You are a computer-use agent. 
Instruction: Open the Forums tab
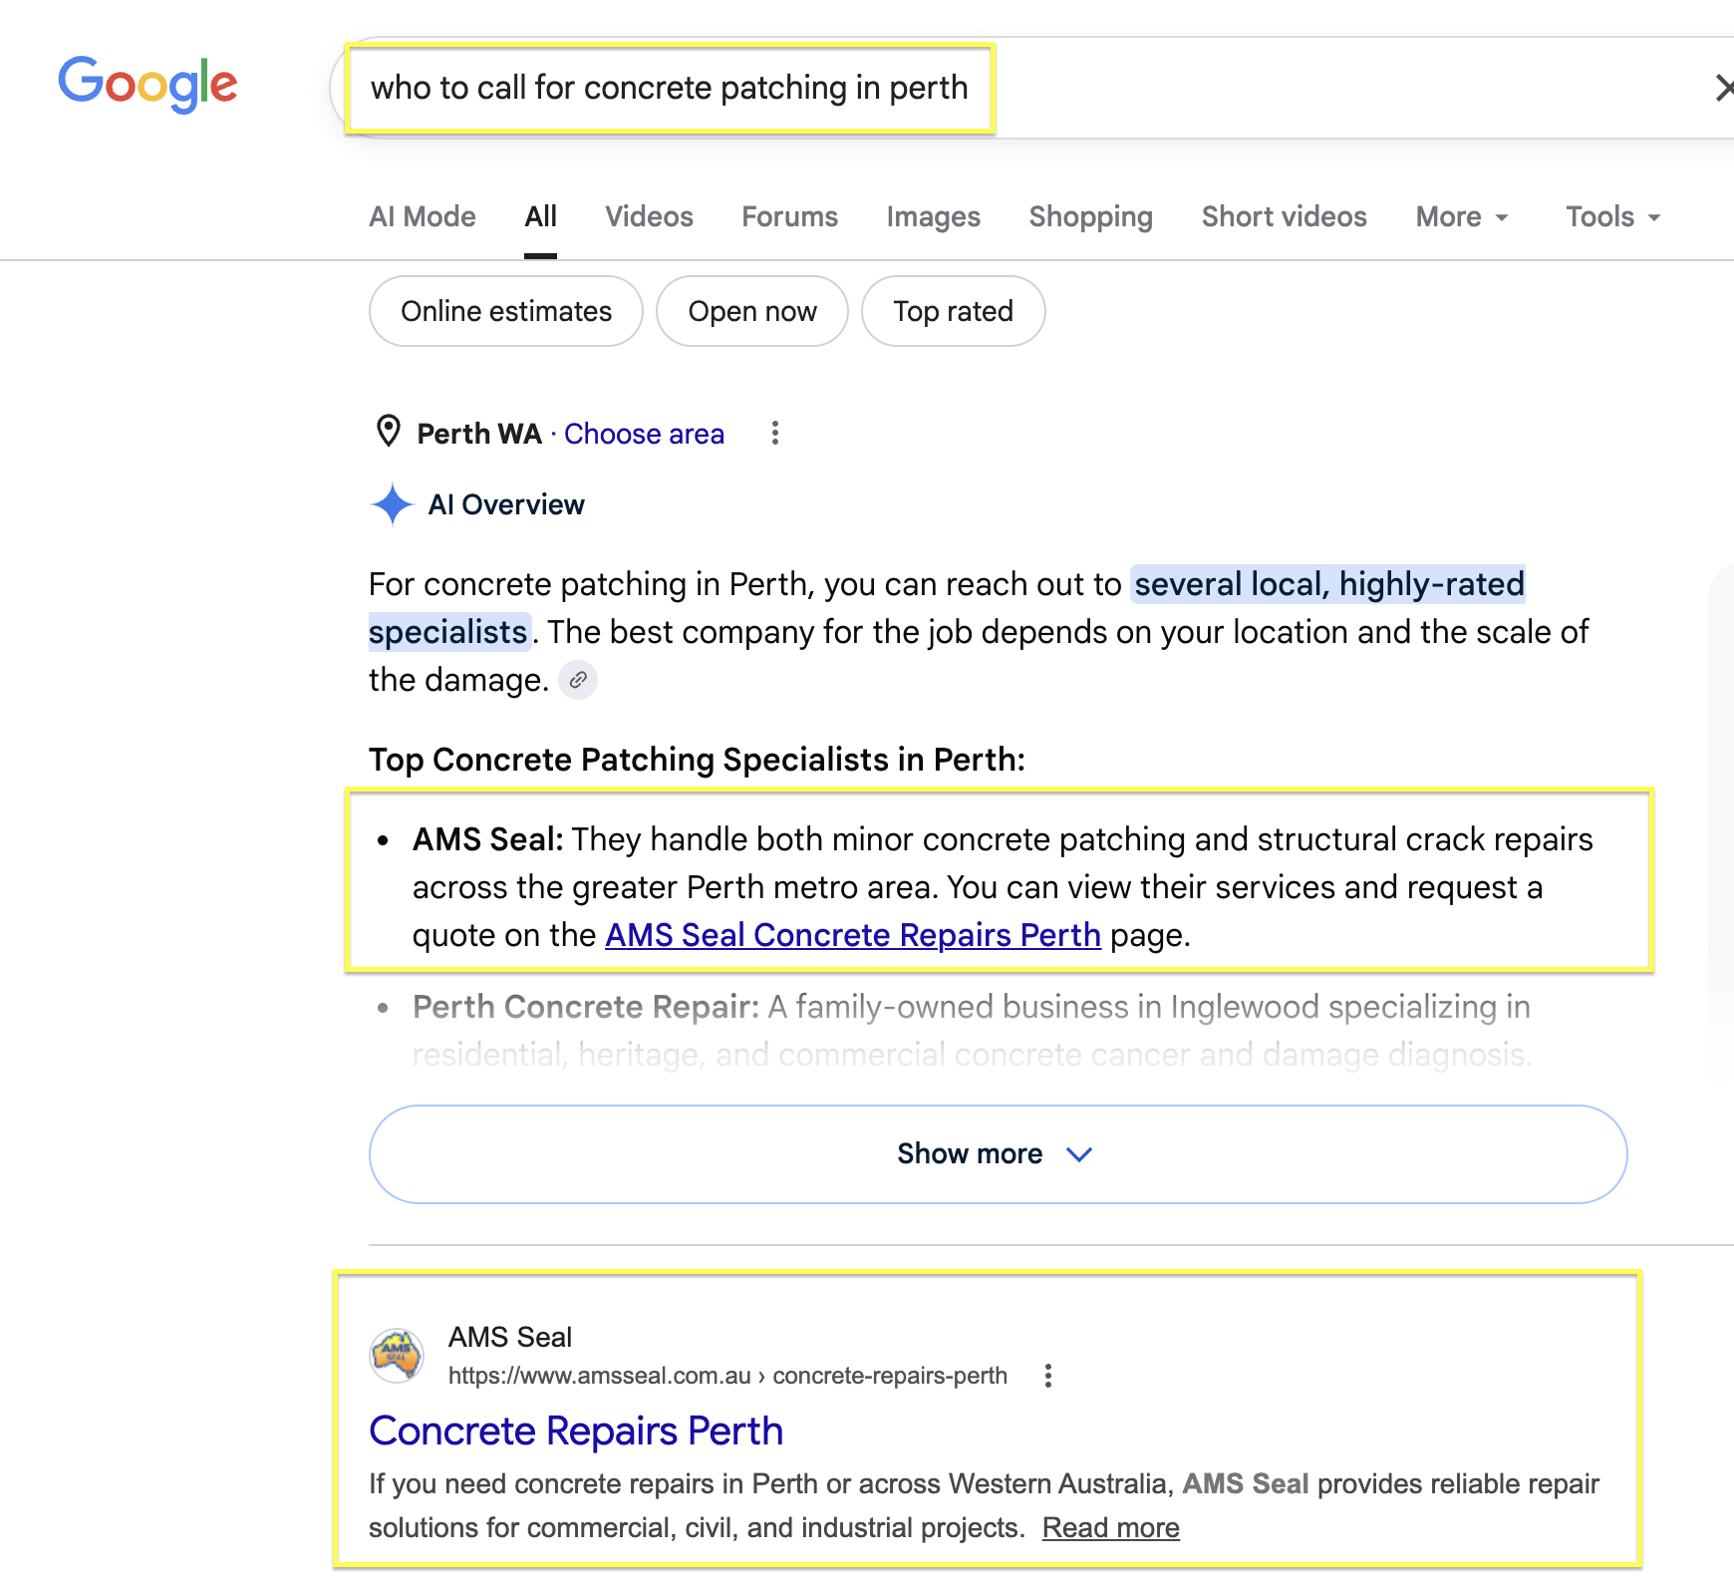coord(789,216)
